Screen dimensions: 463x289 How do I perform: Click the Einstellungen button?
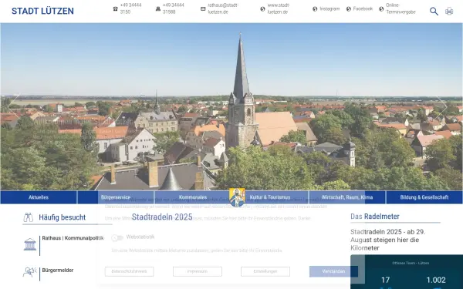click(x=265, y=271)
